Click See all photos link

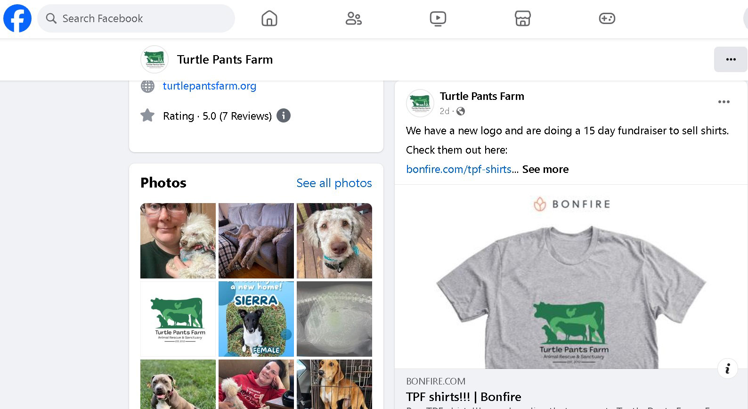point(334,183)
